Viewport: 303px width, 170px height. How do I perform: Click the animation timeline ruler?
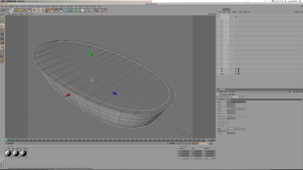point(106,140)
